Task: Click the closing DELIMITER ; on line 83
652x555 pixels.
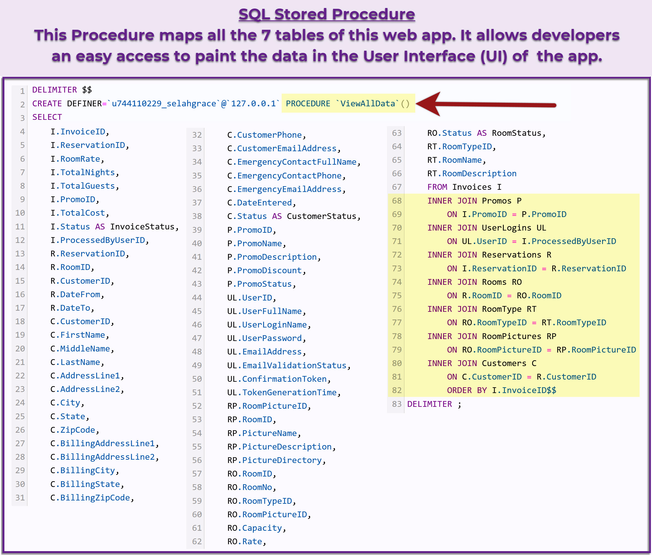Action: click(x=434, y=404)
